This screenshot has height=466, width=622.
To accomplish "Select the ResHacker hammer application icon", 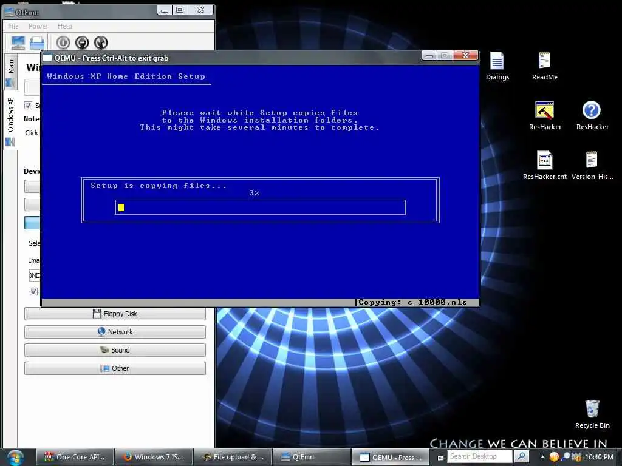I will (545, 116).
